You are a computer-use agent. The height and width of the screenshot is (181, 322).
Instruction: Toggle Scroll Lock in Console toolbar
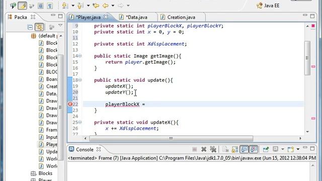tap(235, 149)
